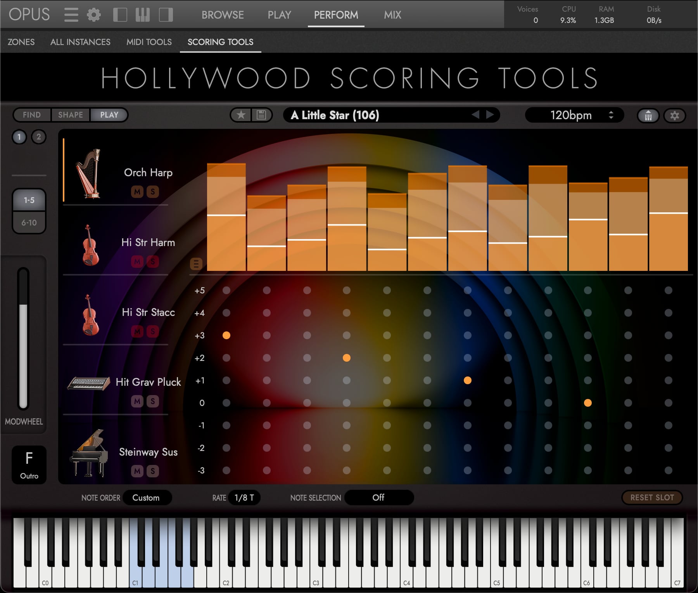
Task: Switch to SHAPE mode
Action: click(x=71, y=115)
